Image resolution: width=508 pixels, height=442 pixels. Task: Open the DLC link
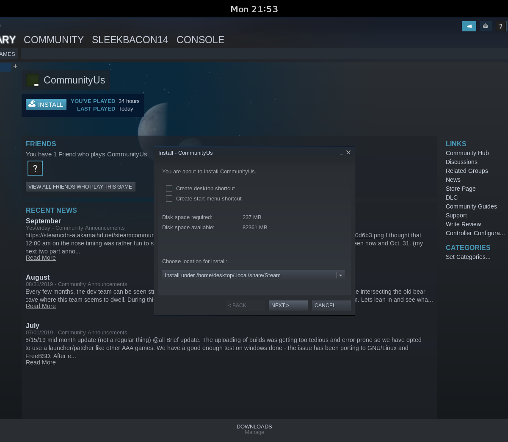click(452, 197)
